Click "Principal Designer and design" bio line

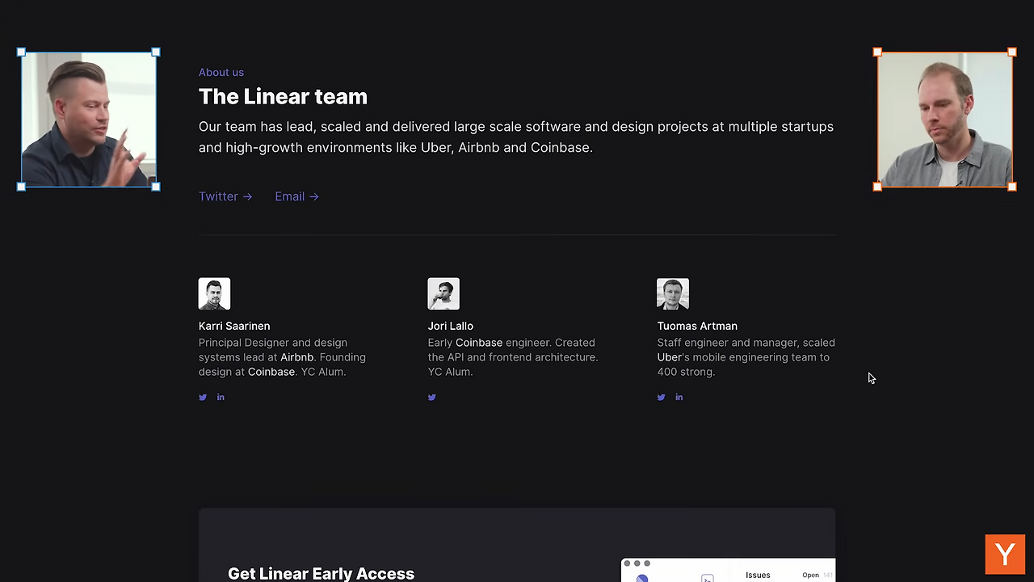pyautogui.click(x=273, y=343)
